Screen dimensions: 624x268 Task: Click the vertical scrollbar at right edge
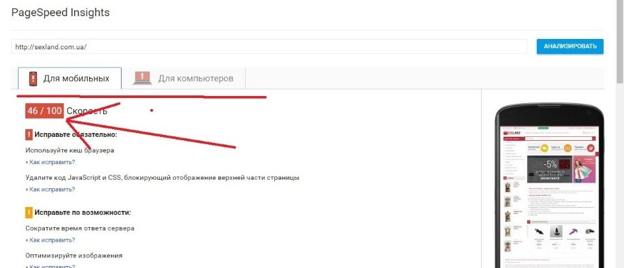(x=620, y=134)
